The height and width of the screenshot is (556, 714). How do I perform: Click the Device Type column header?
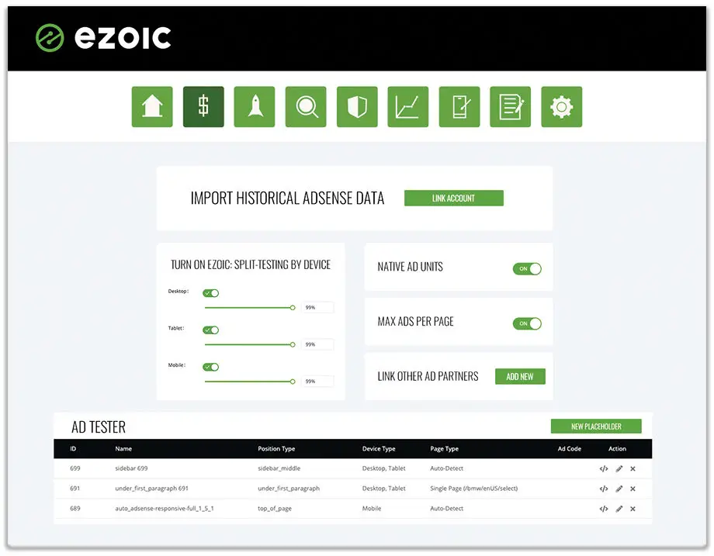pyautogui.click(x=379, y=449)
